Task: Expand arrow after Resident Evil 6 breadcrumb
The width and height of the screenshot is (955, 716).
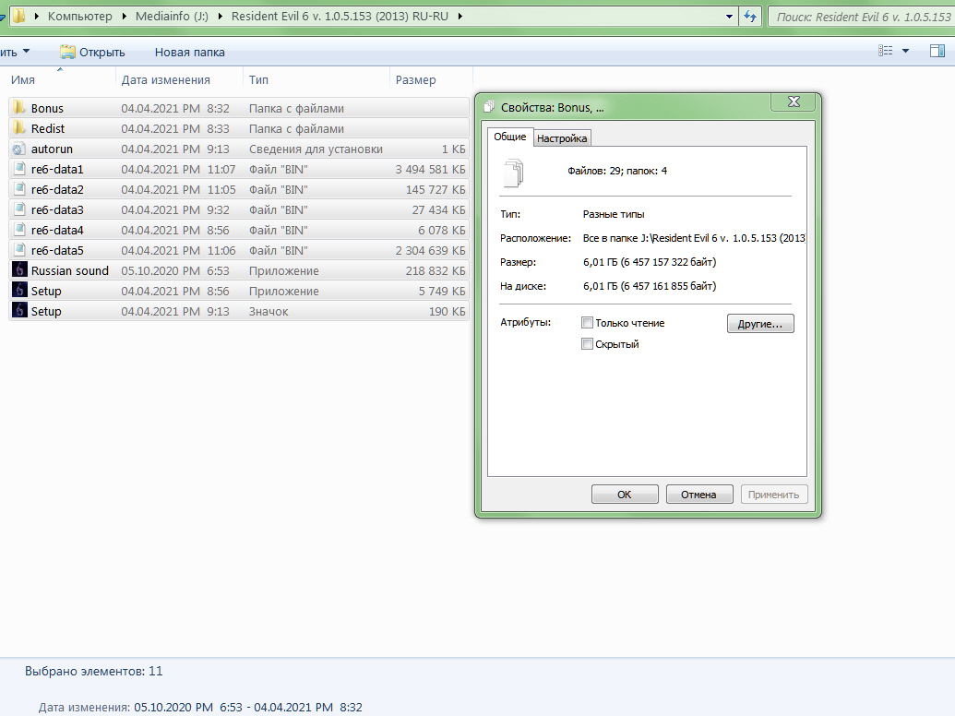Action: 460,17
